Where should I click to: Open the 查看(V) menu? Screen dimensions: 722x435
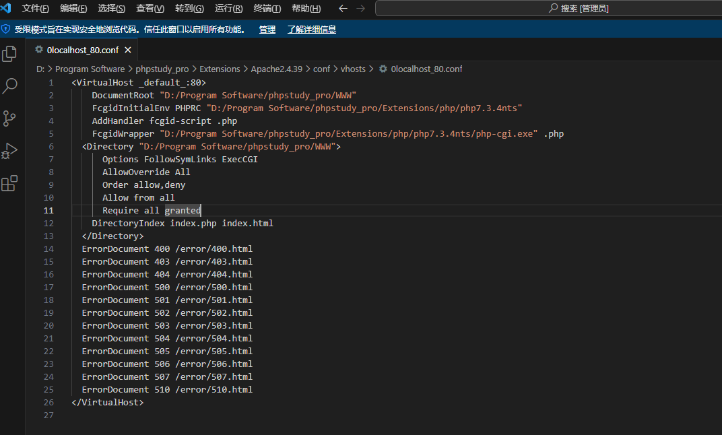[150, 8]
